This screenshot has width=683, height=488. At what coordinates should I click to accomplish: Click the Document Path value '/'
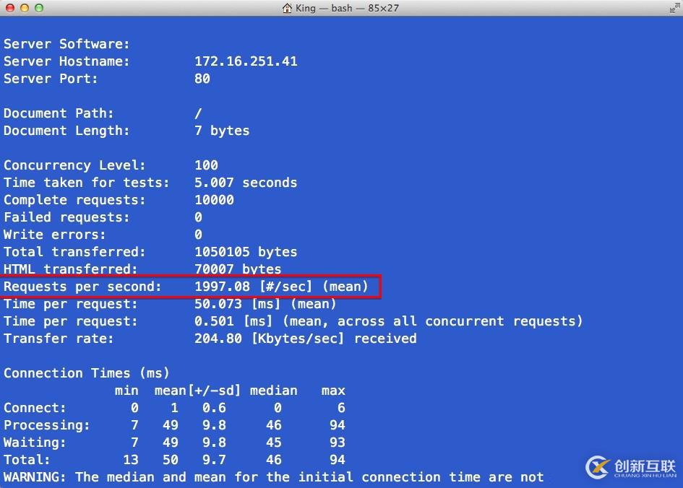pos(198,113)
